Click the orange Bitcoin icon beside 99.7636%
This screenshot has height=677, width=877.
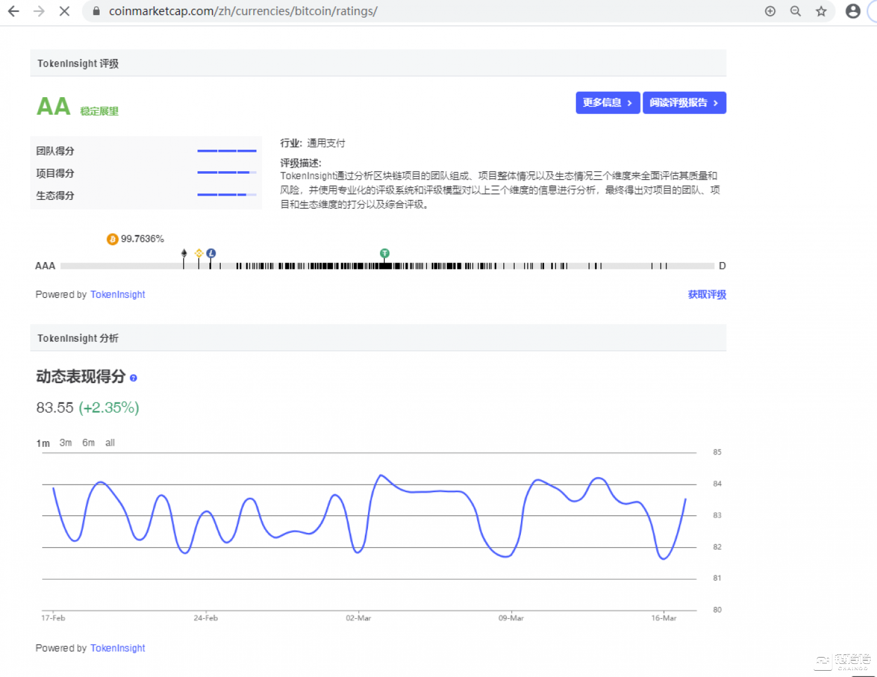(x=112, y=239)
